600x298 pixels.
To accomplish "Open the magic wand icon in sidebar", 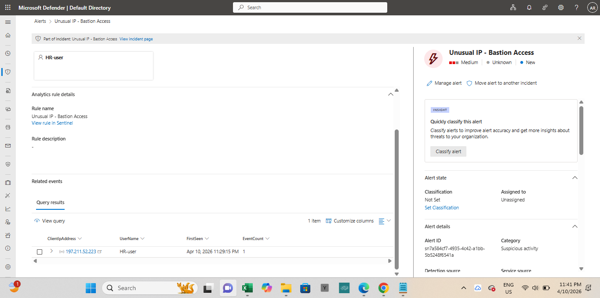I will [x=7, y=196].
